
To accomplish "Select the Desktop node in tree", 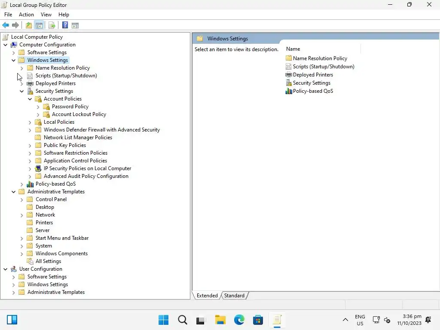I will [45, 207].
